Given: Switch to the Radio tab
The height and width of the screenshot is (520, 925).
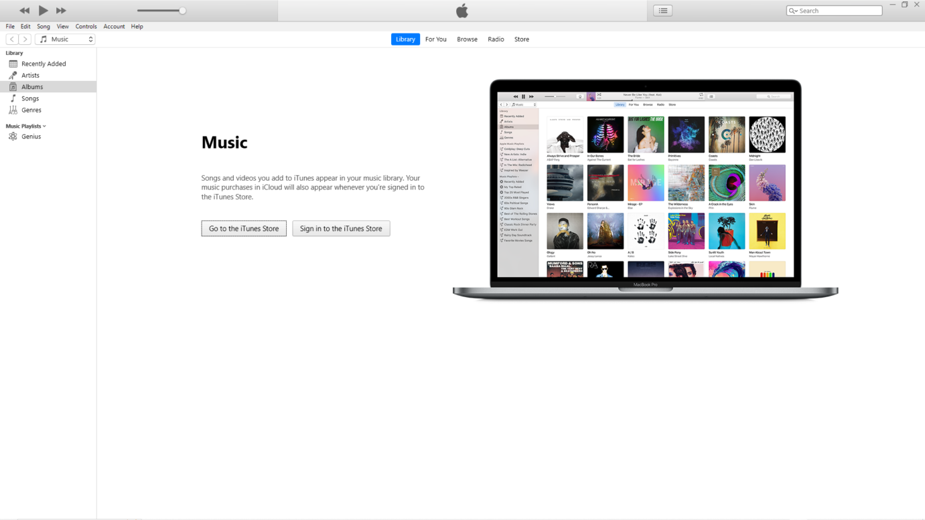Looking at the screenshot, I should (x=496, y=39).
